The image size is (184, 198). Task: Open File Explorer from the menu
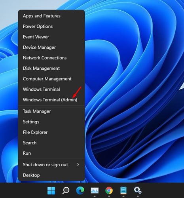coord(51,132)
